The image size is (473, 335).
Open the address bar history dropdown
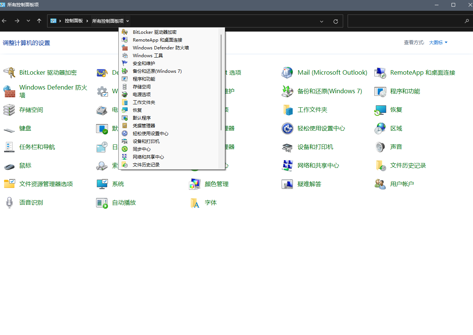(321, 21)
